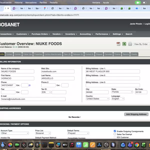Open the Tax ID type EIN dropdown
Screen dimensions: 150x150
click(46, 92)
